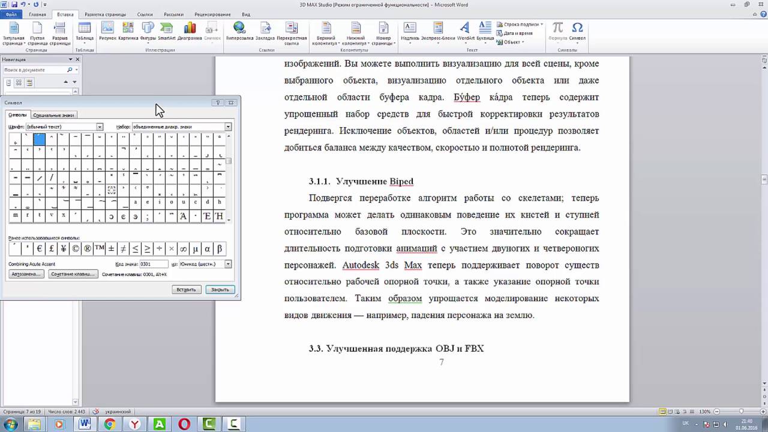
Task: Switch to the Рецензирование tab
Action: (x=213, y=14)
